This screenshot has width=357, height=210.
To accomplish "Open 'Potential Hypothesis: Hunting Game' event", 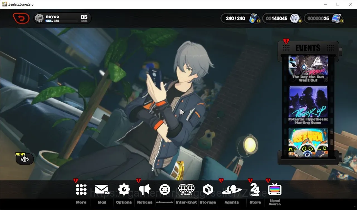I will tap(308, 105).
